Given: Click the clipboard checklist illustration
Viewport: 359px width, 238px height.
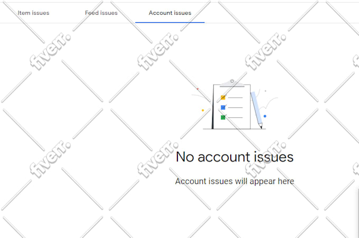Looking at the screenshot, I should pos(234,104).
